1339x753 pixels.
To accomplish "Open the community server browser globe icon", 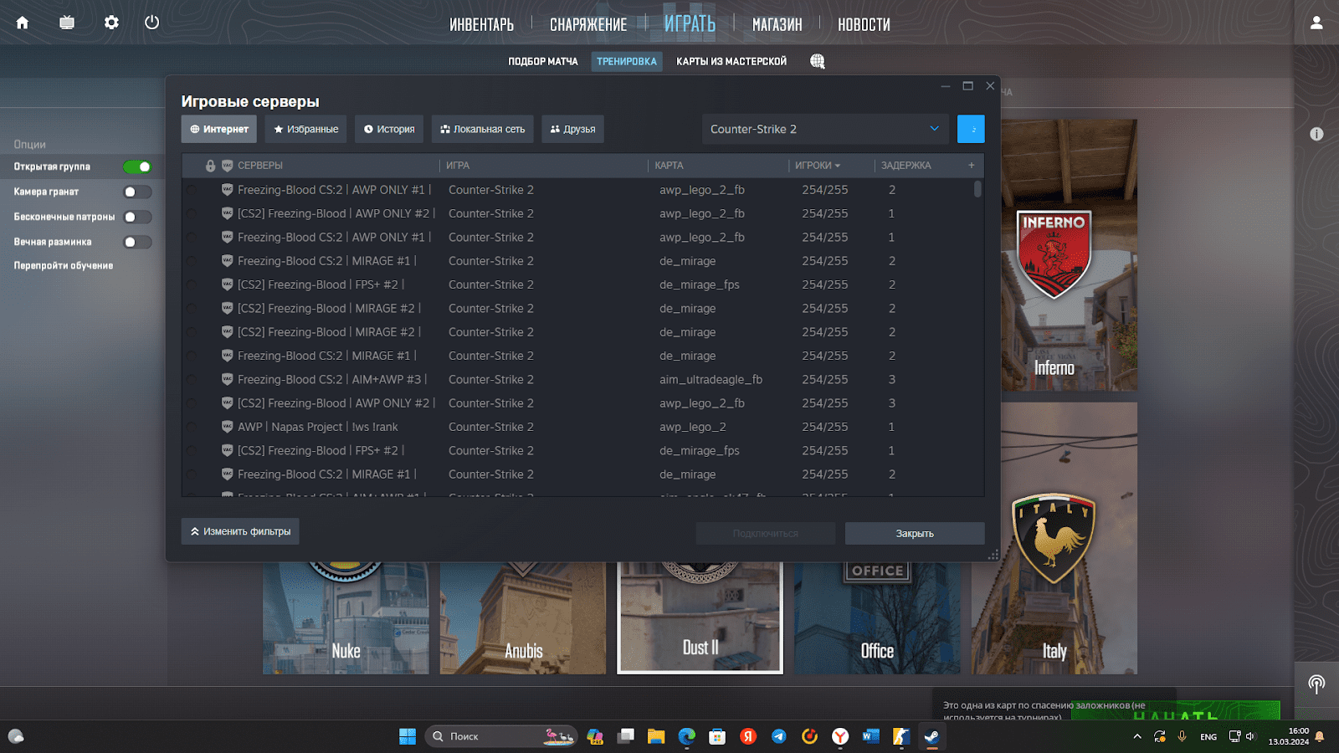I will click(x=818, y=61).
